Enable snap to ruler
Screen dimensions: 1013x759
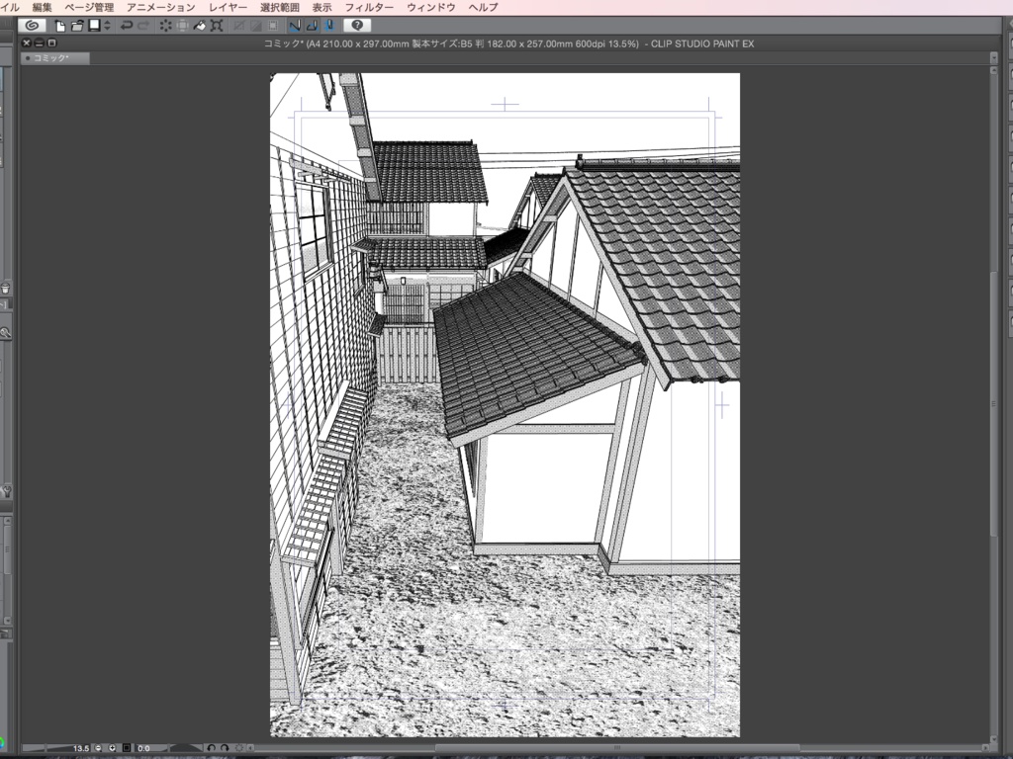(x=294, y=26)
